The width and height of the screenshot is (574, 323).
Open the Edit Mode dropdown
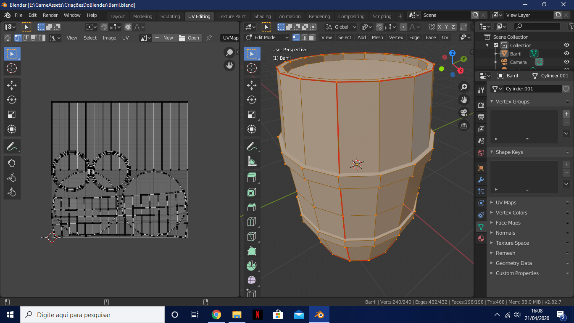pyautogui.click(x=267, y=37)
